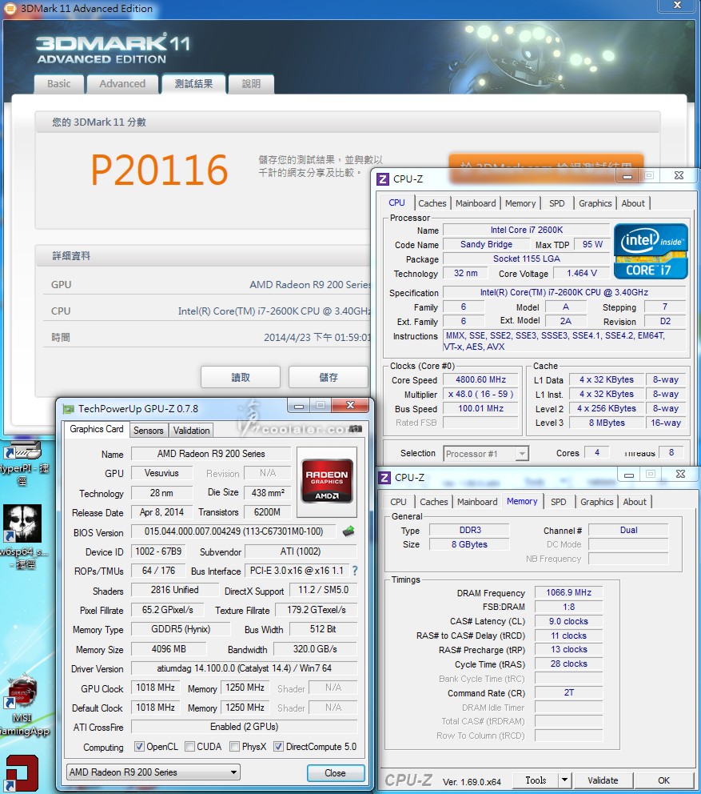Click the ATI CrossFire Enabled (2 GPUs) value

(244, 727)
